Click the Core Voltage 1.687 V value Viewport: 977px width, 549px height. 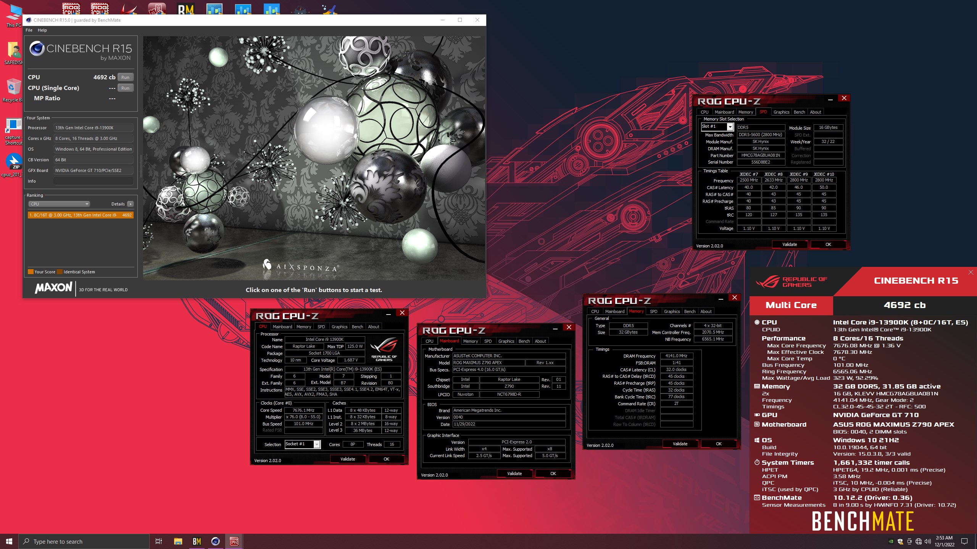351,360
